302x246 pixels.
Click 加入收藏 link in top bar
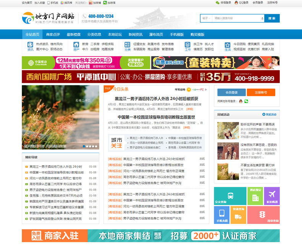tap(40, 3)
